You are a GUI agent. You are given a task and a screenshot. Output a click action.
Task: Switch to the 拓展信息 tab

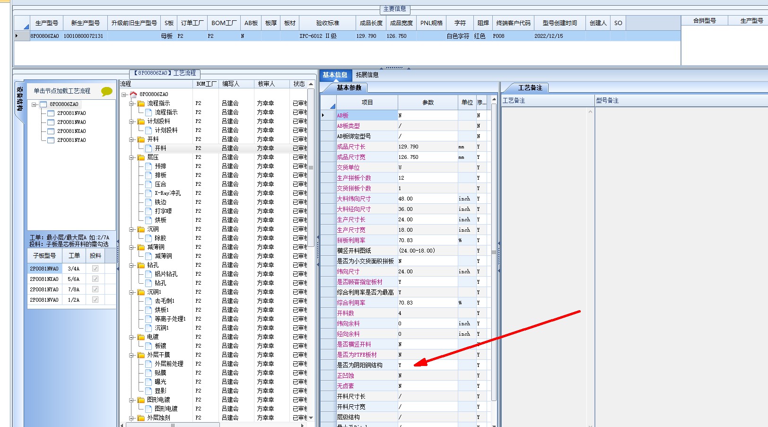[x=367, y=75]
